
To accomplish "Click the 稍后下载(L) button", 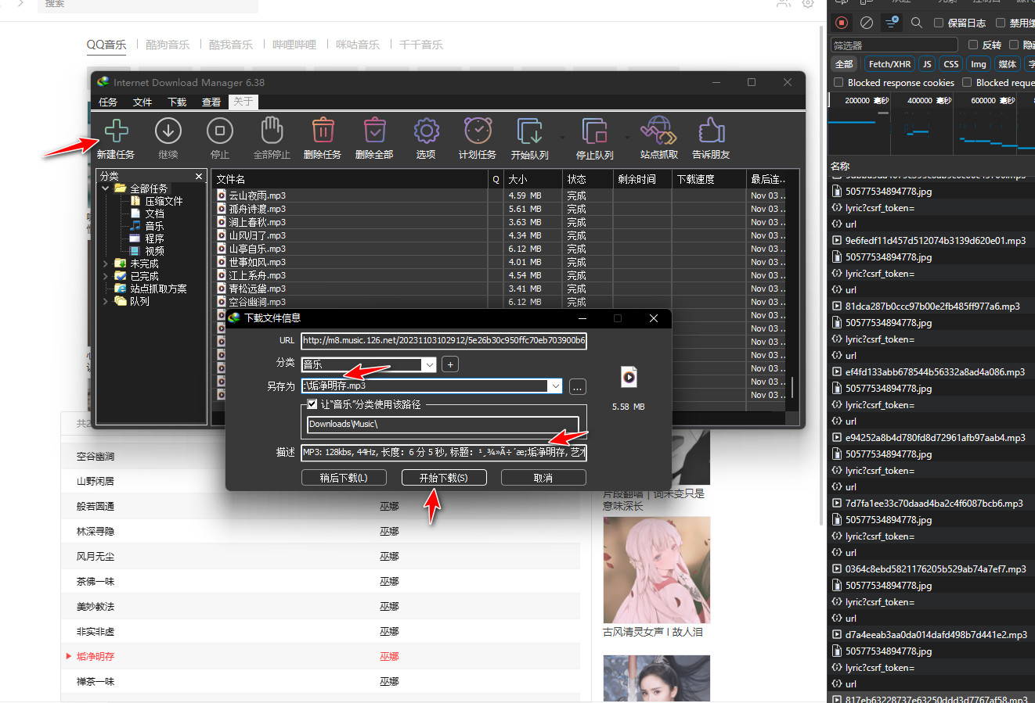I will point(344,478).
